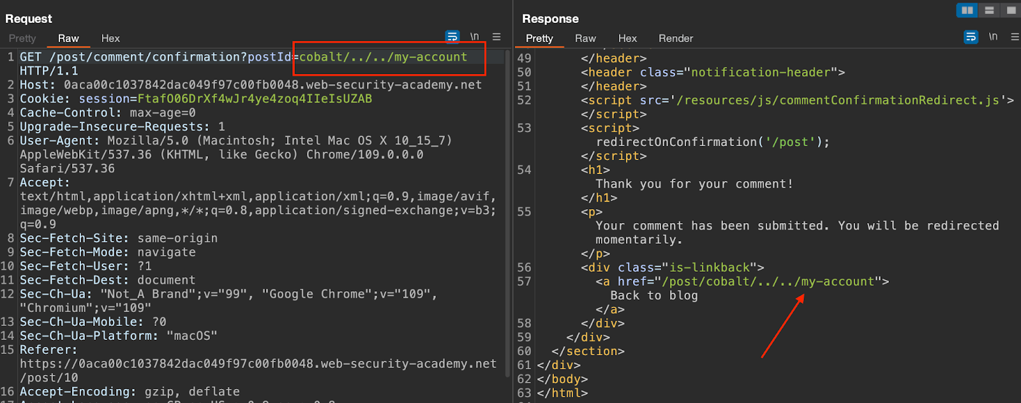Select the Pretty tab in Response panel

tap(539, 38)
